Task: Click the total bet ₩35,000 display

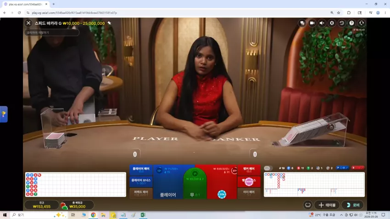Action: coord(78,205)
